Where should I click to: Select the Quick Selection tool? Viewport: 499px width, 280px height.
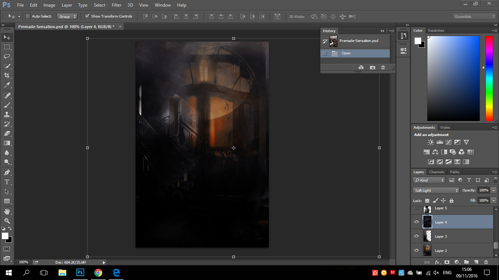[x=7, y=66]
